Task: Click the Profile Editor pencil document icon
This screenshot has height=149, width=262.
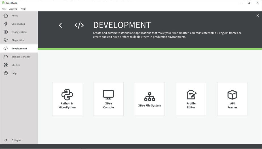Action: click(x=191, y=95)
